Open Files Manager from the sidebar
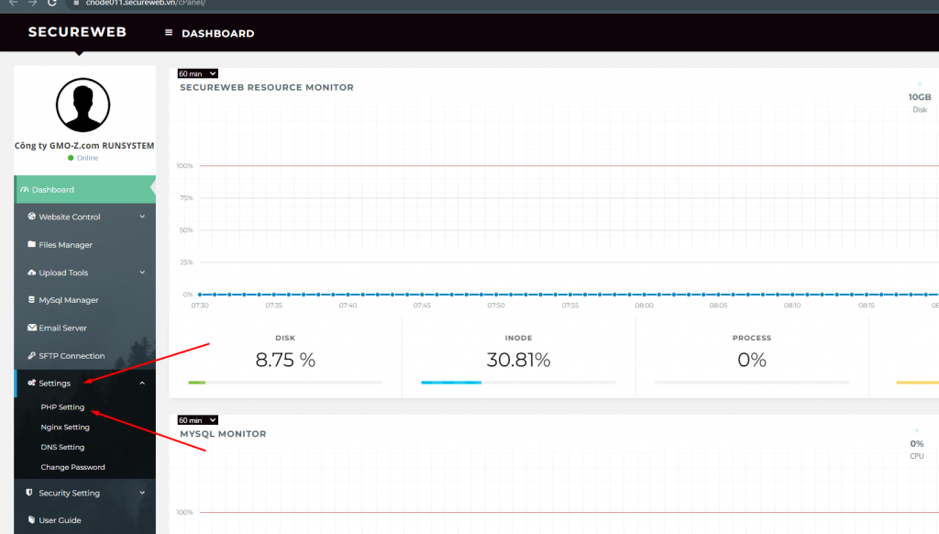 pyautogui.click(x=84, y=245)
